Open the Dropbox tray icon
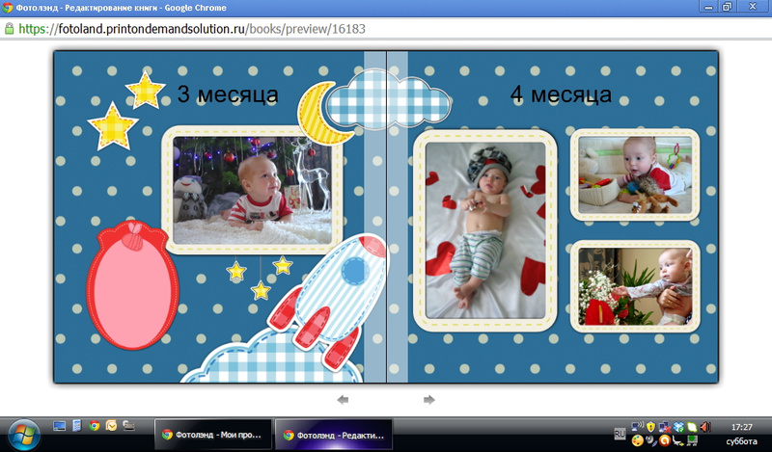 (x=678, y=426)
